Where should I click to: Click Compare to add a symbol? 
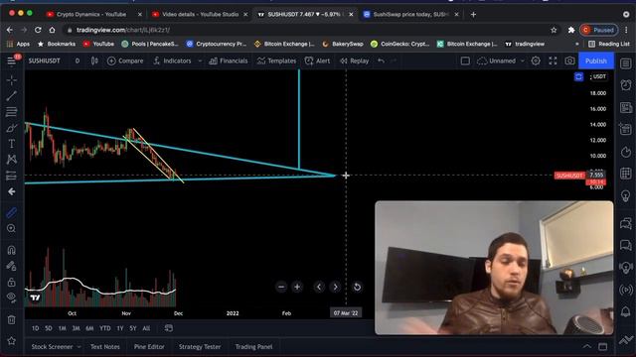(x=125, y=60)
